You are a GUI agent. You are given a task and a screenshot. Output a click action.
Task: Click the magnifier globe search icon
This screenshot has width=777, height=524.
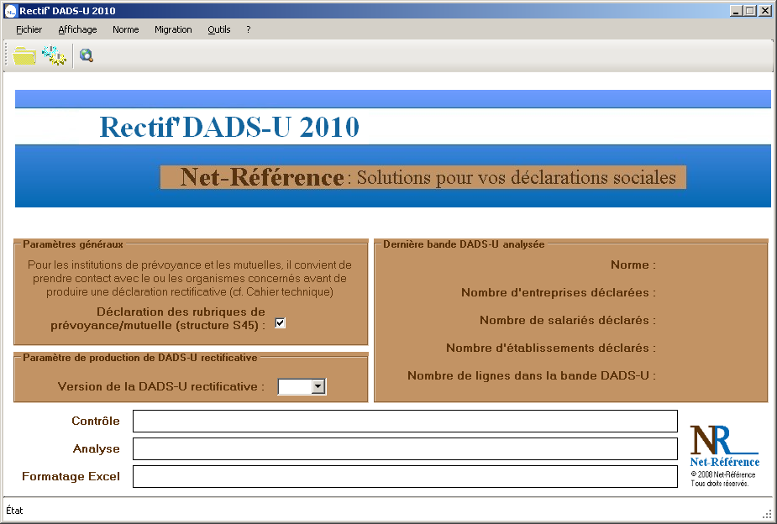(x=87, y=55)
